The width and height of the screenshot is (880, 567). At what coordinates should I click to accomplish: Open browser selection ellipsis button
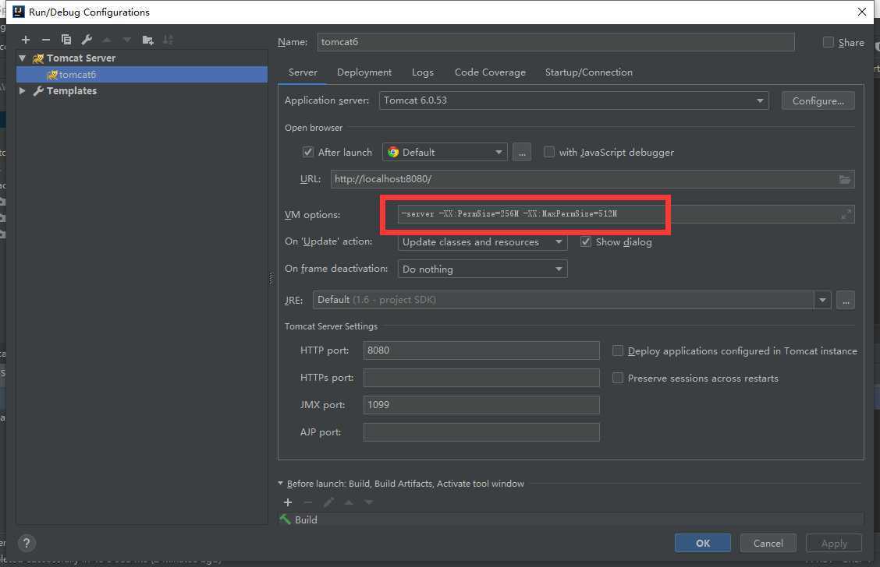522,153
